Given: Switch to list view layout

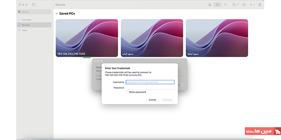Looking at the screenshot, I should pyautogui.click(x=226, y=5).
